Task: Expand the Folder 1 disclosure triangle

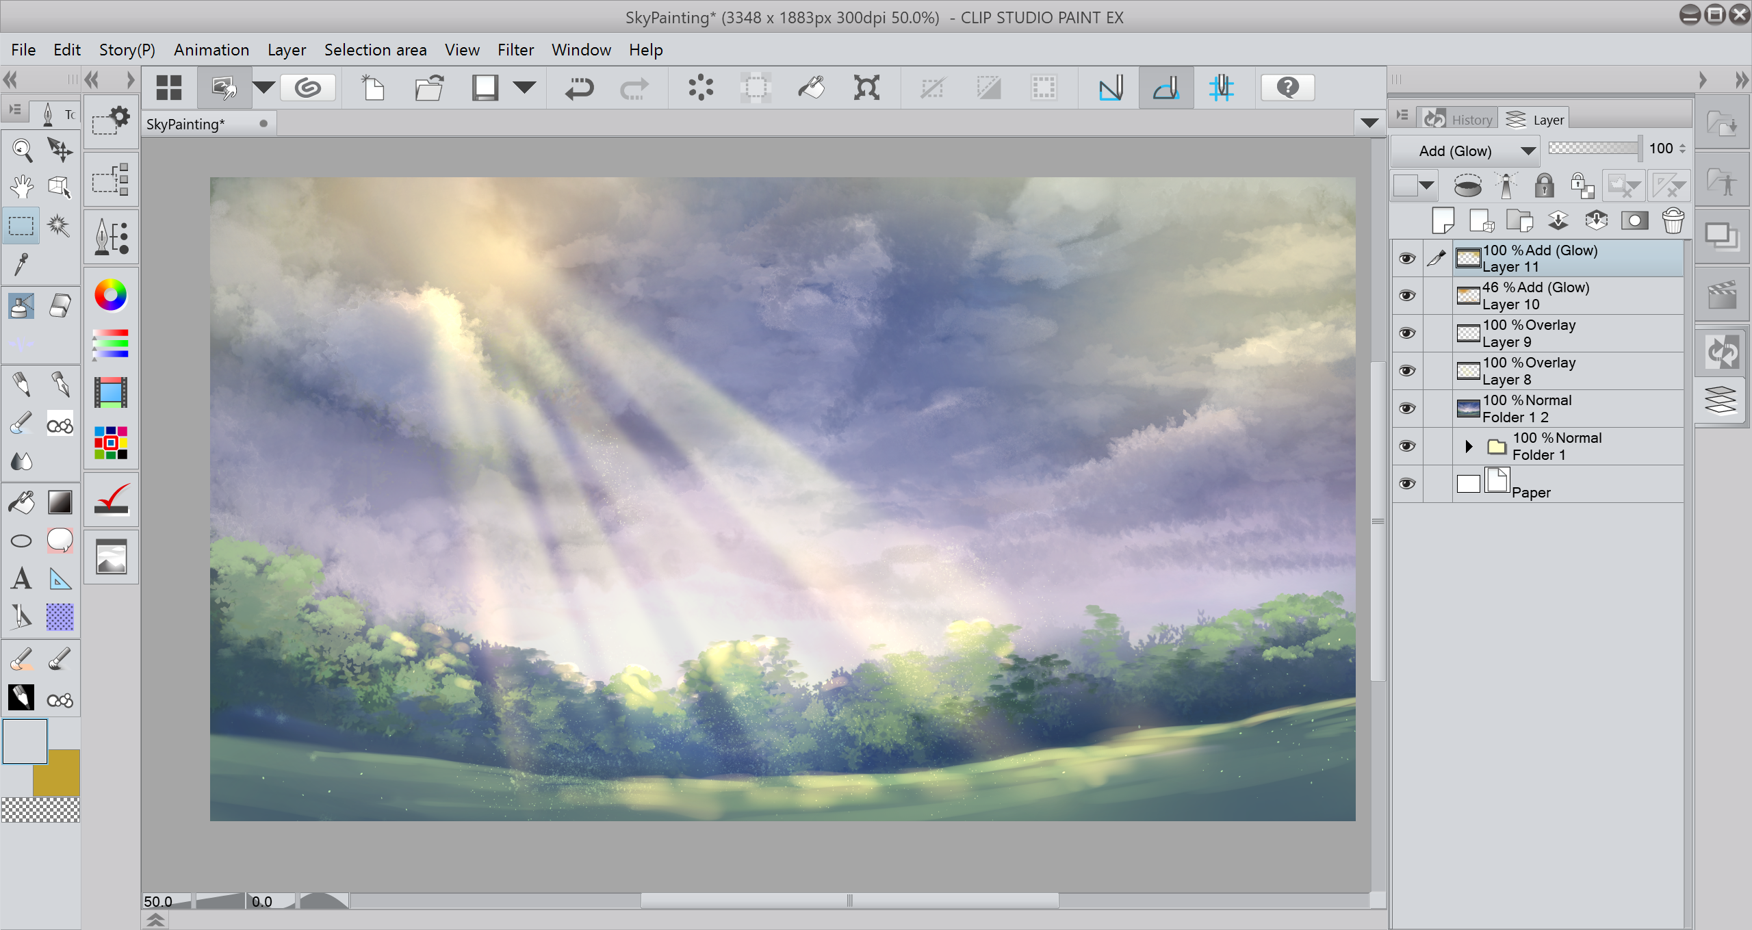Action: (1469, 446)
